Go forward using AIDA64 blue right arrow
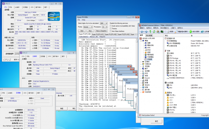209x129 pixels. tap(146, 32)
